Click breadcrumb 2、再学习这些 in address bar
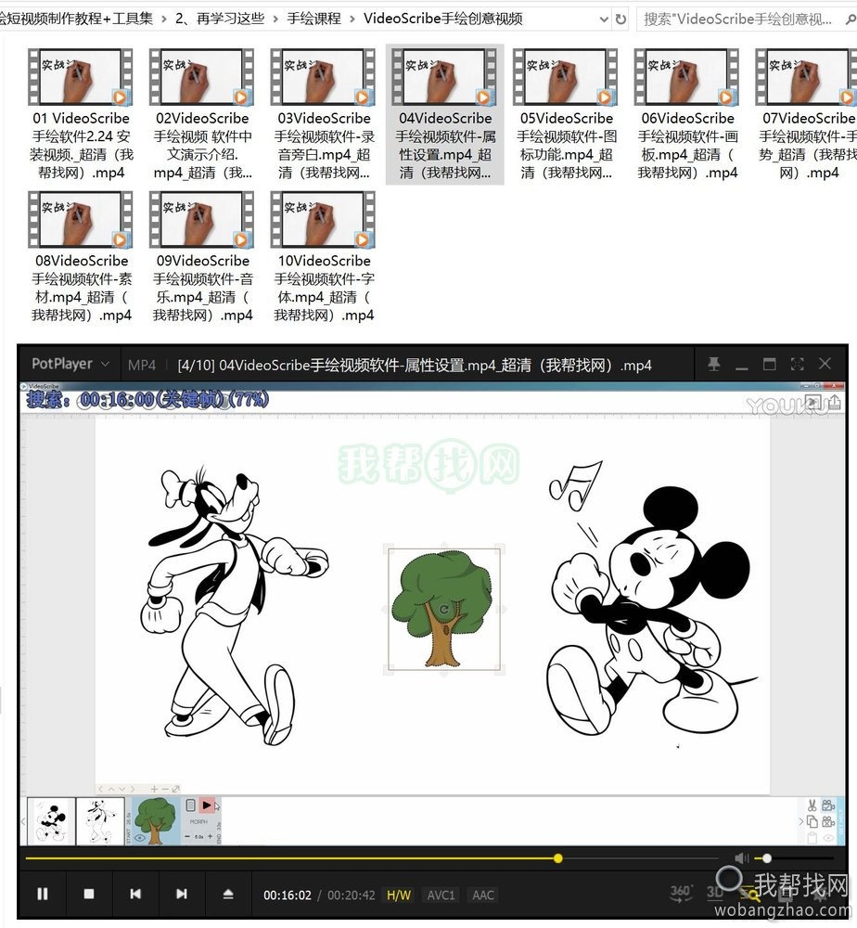This screenshot has height=928, width=857. tap(220, 19)
